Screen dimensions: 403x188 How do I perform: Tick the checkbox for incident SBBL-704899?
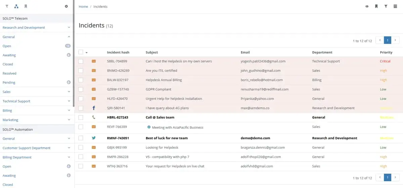tap(81, 61)
